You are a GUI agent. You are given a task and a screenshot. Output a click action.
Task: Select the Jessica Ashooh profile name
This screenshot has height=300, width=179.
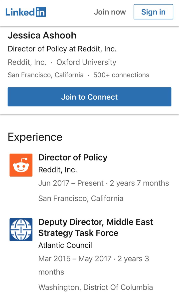click(42, 35)
